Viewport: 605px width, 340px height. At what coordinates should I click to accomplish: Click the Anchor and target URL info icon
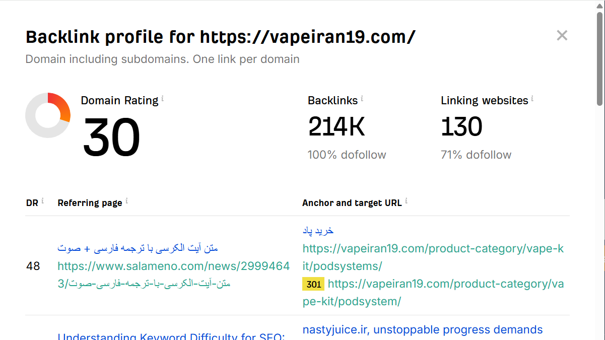[x=406, y=201]
